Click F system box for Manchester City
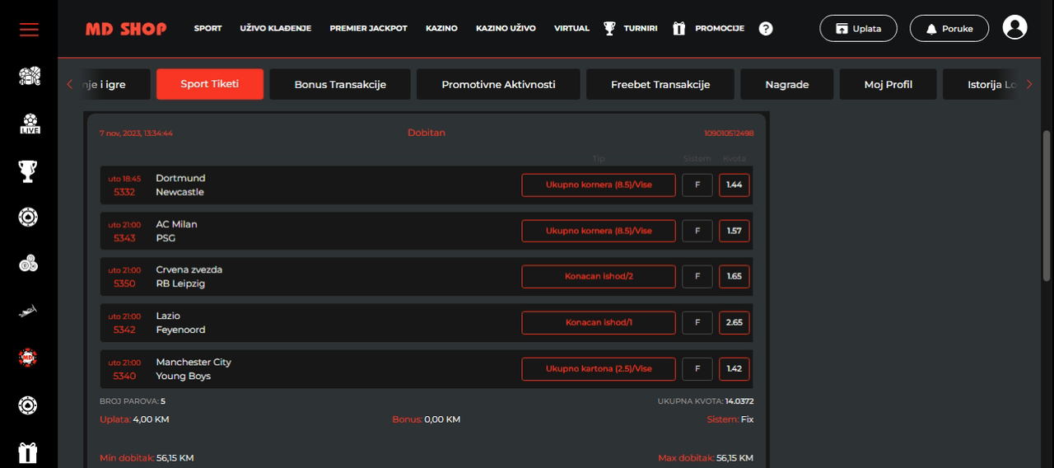The height and width of the screenshot is (468, 1054). tap(697, 368)
